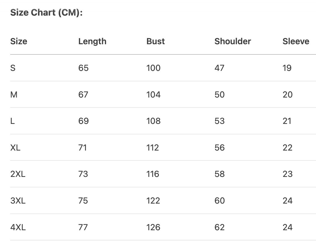Image resolution: width=316 pixels, height=241 pixels.
Task: Select the 3XL size row label
Action: [18, 201]
